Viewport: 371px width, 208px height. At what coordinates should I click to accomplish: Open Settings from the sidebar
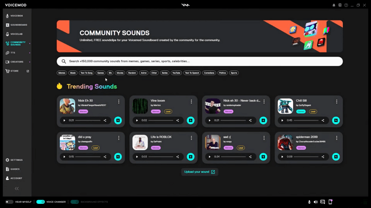click(14, 160)
